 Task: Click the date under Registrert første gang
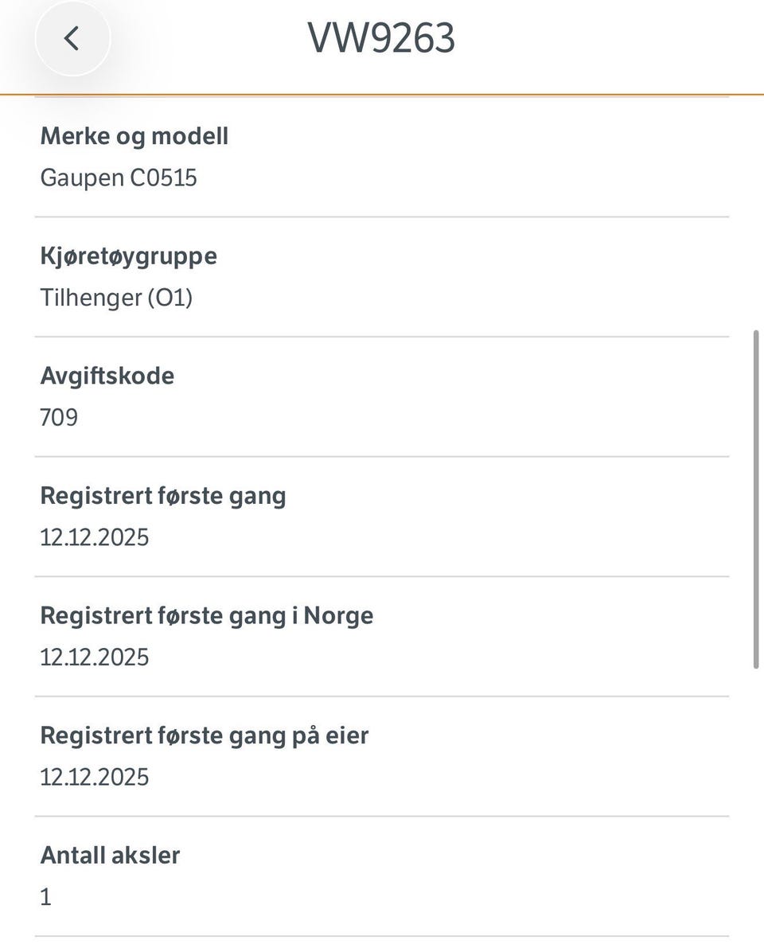pyautogui.click(x=94, y=536)
